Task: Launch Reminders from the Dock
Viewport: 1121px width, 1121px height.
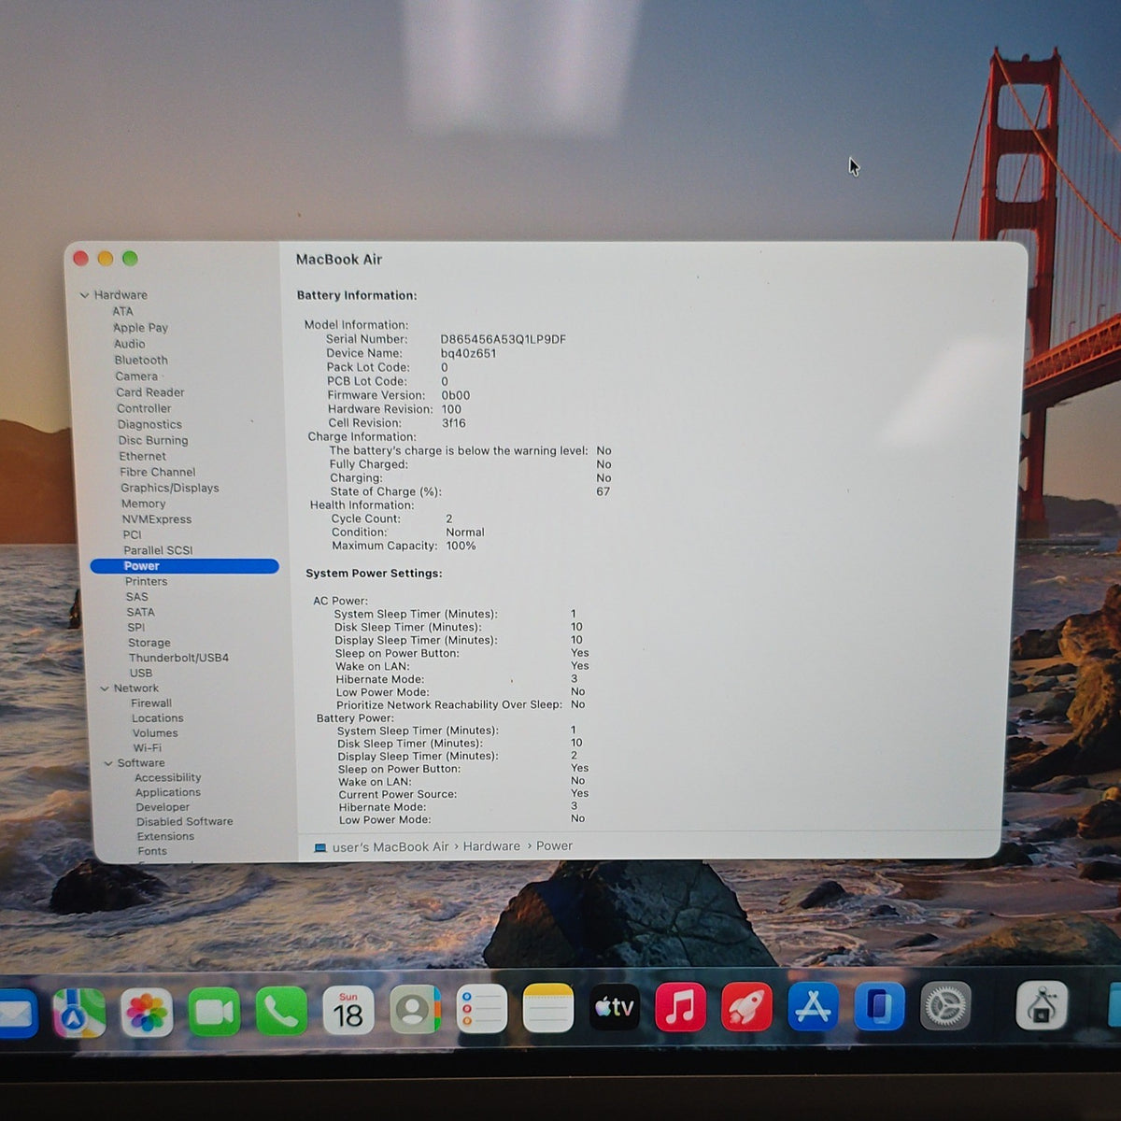Action: tap(481, 1009)
